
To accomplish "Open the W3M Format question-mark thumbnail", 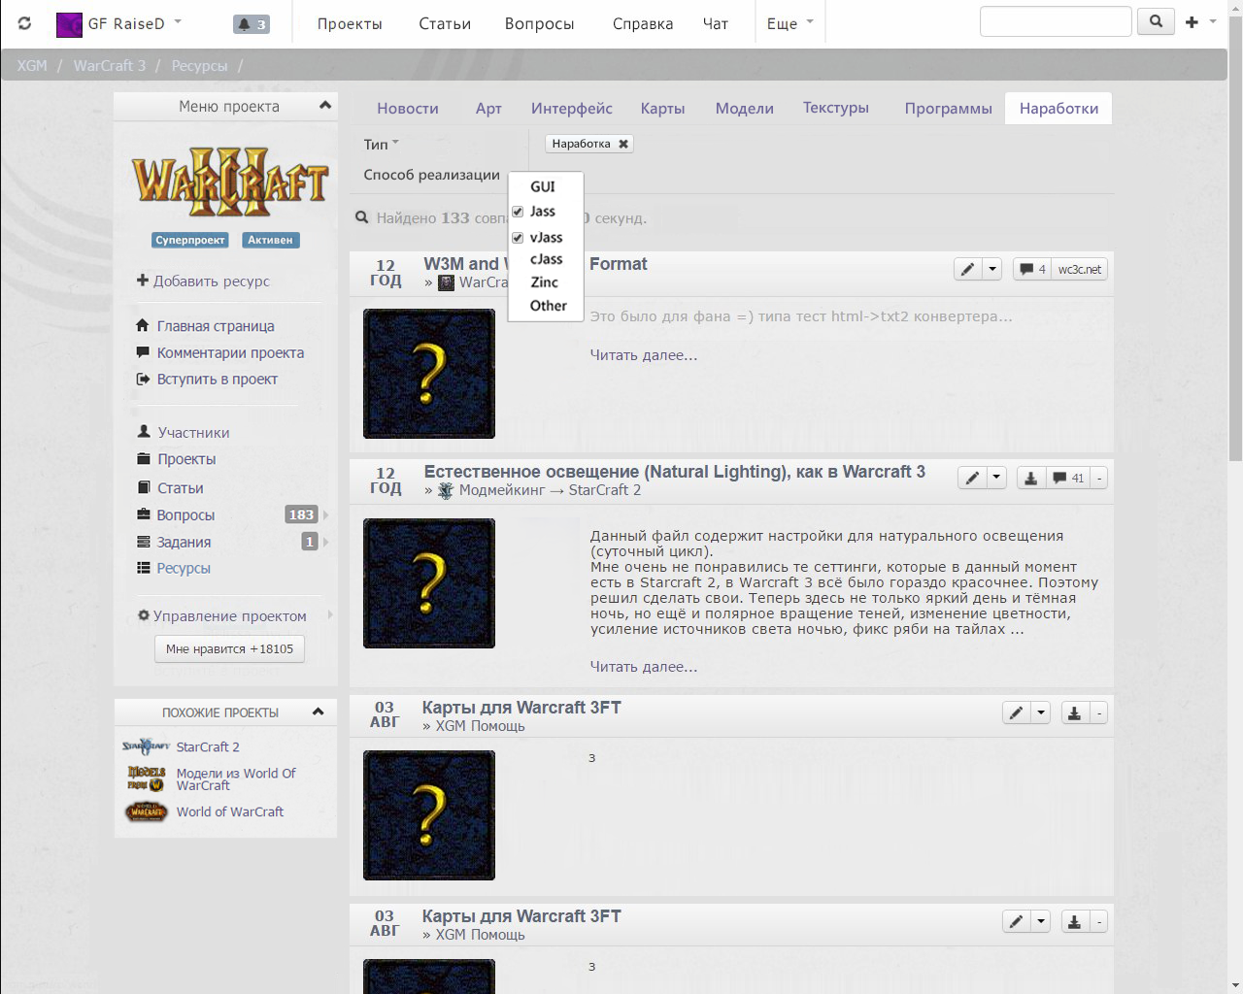I will tap(429, 374).
